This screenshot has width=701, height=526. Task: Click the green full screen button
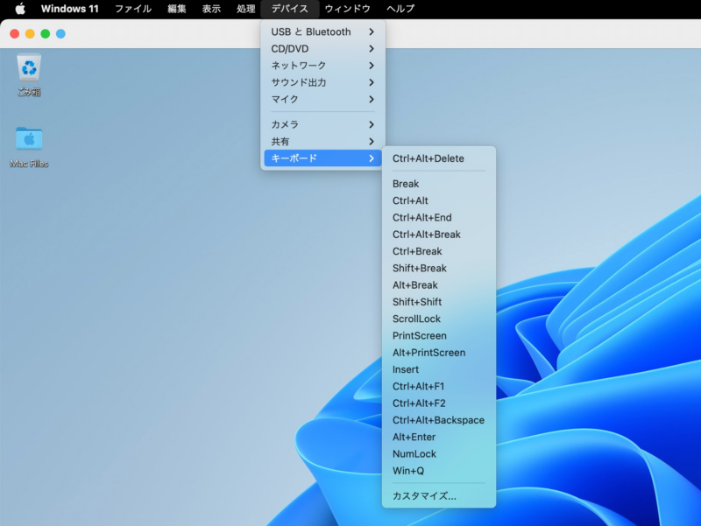click(46, 34)
